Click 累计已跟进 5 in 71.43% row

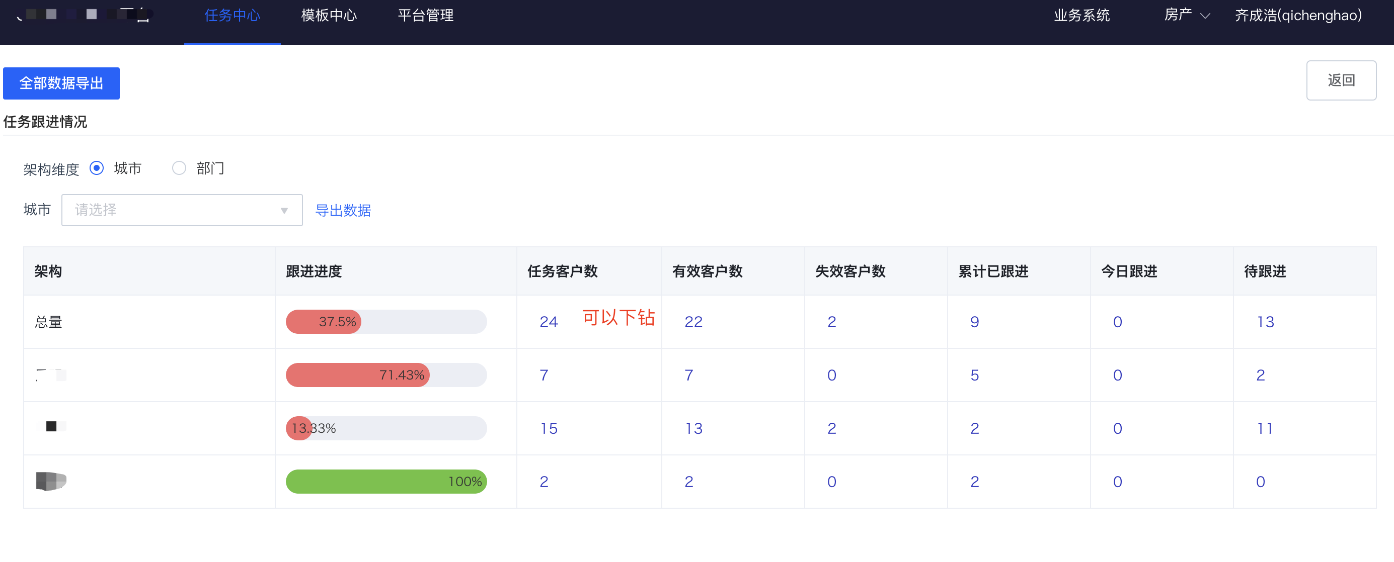coord(975,375)
